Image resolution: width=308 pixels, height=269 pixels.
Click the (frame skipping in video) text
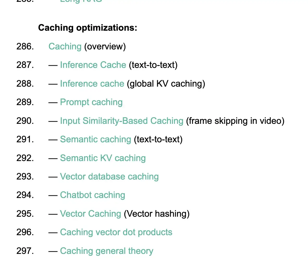(x=235, y=121)
